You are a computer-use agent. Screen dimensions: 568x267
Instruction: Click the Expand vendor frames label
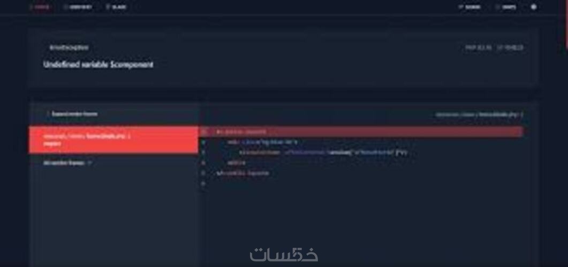pos(74,114)
